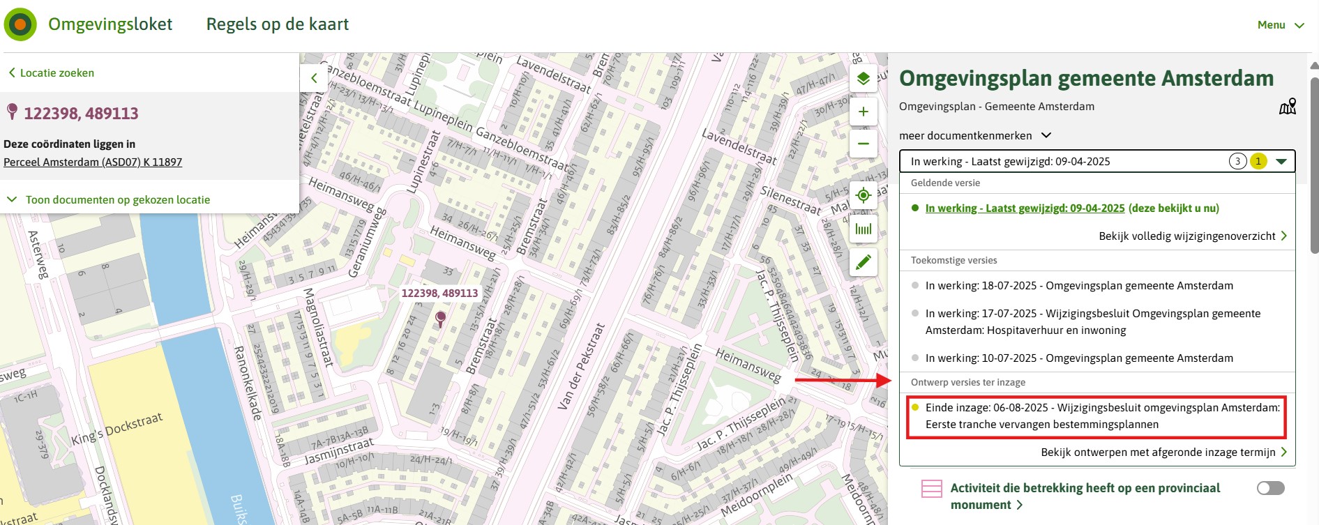Zoom out on the map
Screen dimensions: 1319x525
863,144
